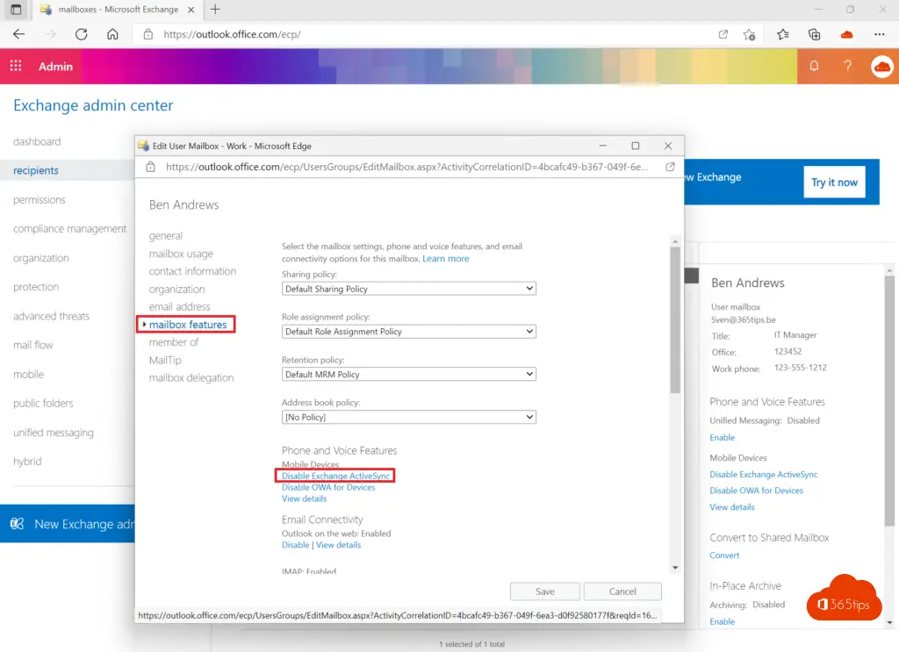Open protection nav item

(x=35, y=286)
